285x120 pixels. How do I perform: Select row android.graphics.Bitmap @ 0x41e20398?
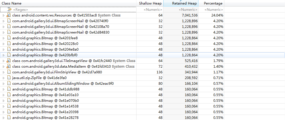click(x=142, y=112)
